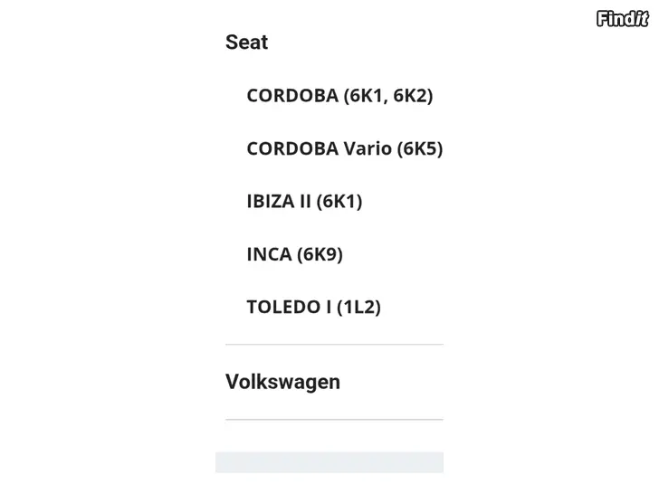Select CORDOBA Vario (6K5) model
Viewport: 659px width, 494px height.
click(x=345, y=148)
